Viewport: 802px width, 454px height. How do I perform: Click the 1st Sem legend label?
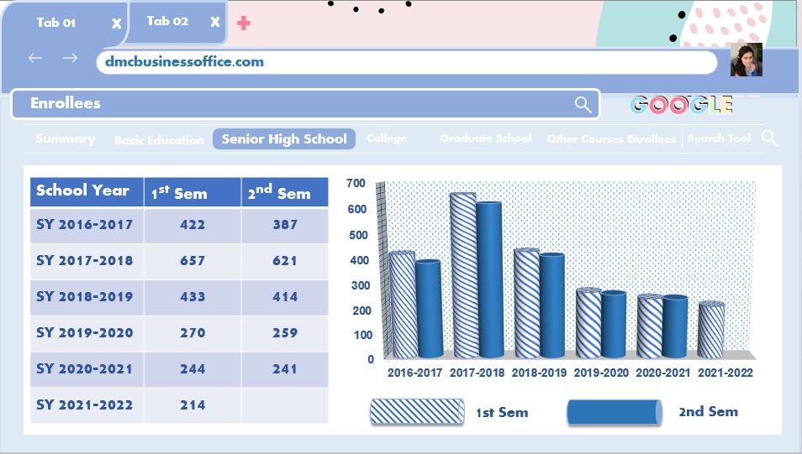pyautogui.click(x=502, y=413)
